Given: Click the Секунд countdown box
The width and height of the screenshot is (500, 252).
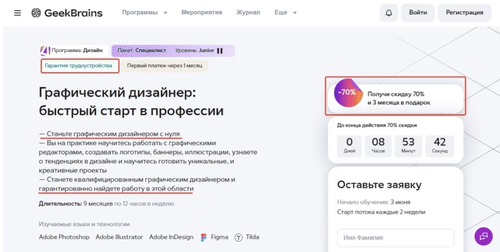Looking at the screenshot, I should 440,146.
